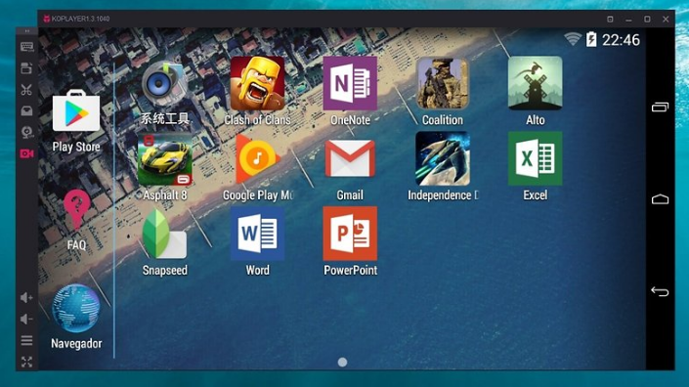The width and height of the screenshot is (689, 387).
Task: Click the home screen page indicator dot
Action: point(342,362)
